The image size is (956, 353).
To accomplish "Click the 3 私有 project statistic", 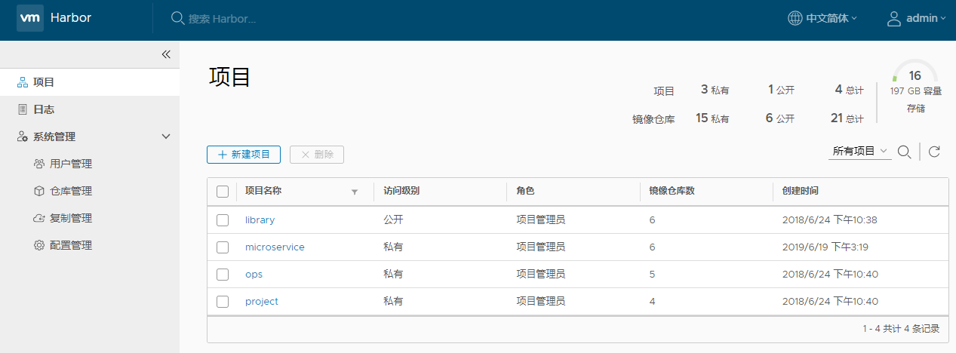I will [x=715, y=90].
